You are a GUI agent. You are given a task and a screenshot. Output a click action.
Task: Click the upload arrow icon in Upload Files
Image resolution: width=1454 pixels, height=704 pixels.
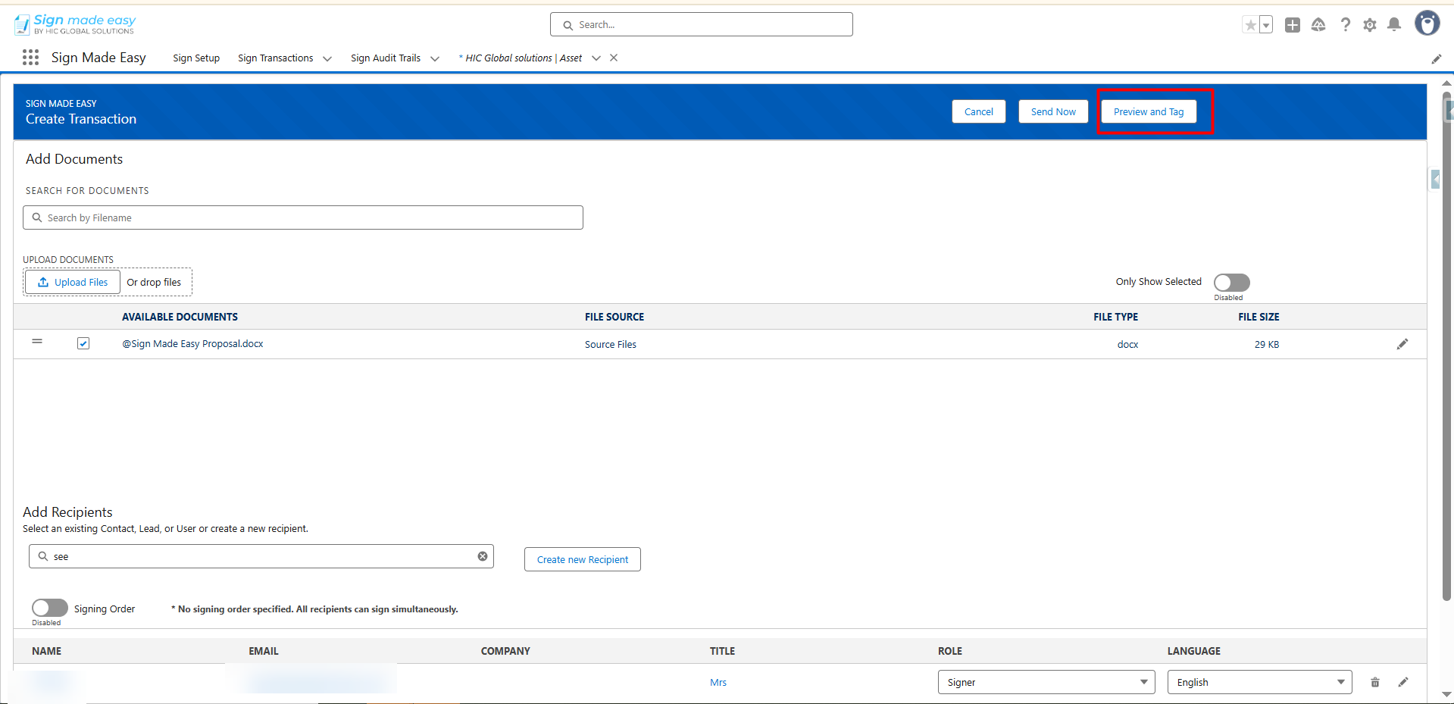(43, 282)
